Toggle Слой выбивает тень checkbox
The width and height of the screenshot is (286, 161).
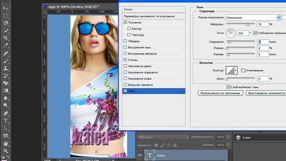[228, 87]
